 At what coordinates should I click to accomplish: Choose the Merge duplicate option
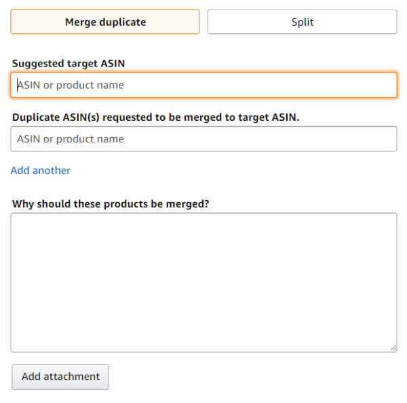[105, 22]
